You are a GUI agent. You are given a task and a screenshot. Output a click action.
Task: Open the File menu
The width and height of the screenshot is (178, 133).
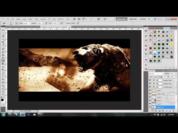(x=8, y=19)
